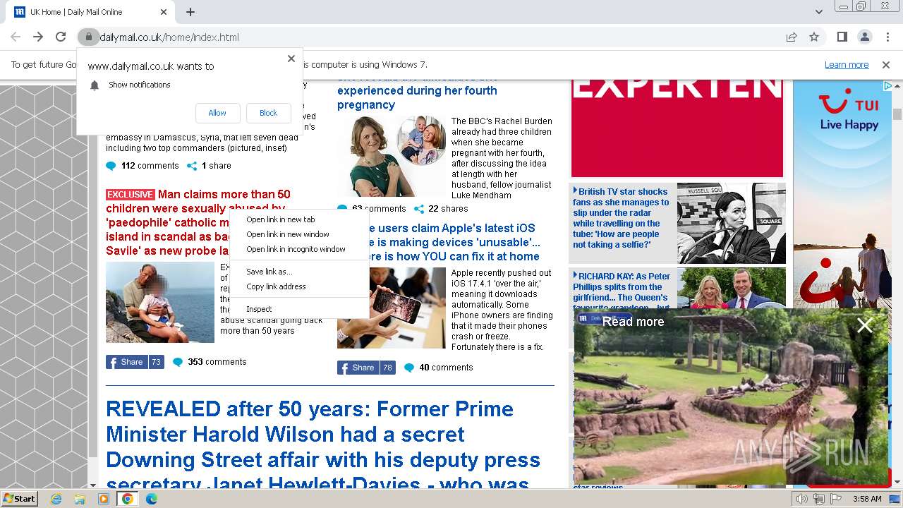Allow notifications from dailymail.co.uk
The height and width of the screenshot is (508, 903).
(x=217, y=113)
